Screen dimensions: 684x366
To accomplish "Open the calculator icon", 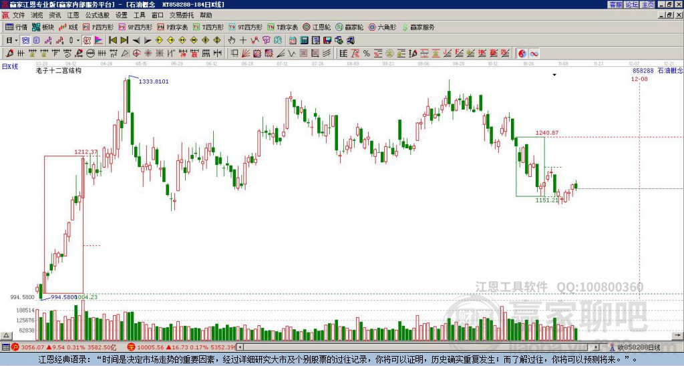I will click(304, 40).
